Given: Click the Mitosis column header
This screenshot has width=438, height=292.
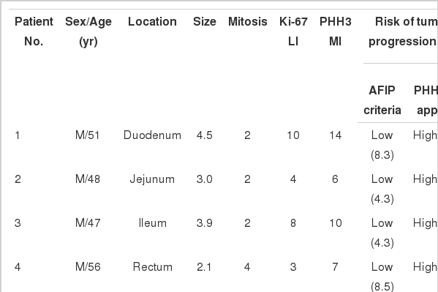Looking at the screenshot, I should pyautogui.click(x=247, y=21).
